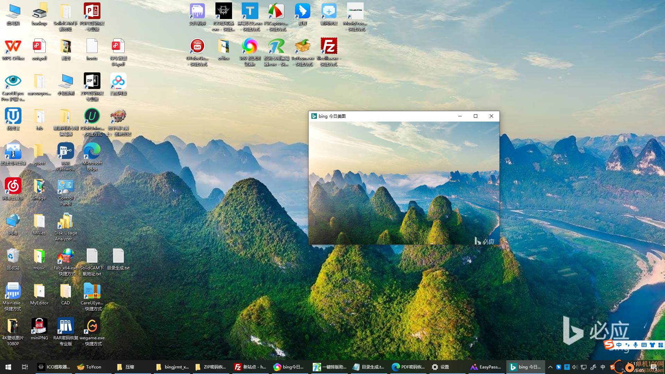Select IObitUninstaller shortcut icon
Image resolution: width=665 pixels, height=374 pixels.
(x=92, y=122)
